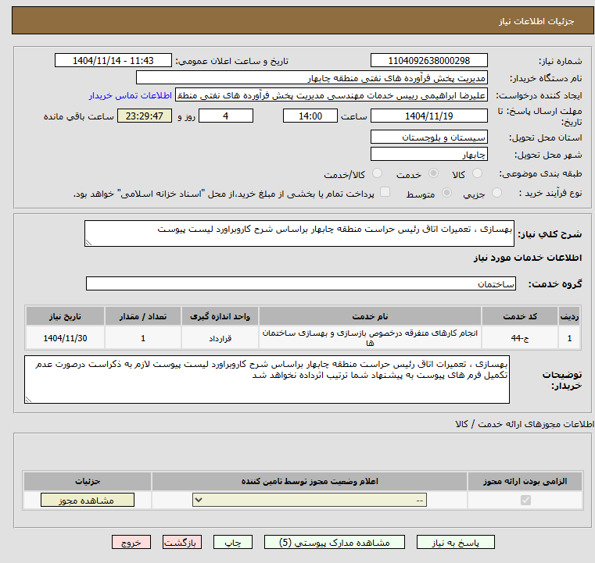
Task: Click the need number field
Action: click(x=429, y=61)
